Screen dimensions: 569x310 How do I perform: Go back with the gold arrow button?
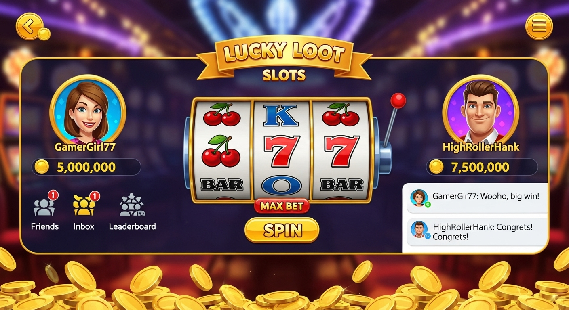point(30,26)
